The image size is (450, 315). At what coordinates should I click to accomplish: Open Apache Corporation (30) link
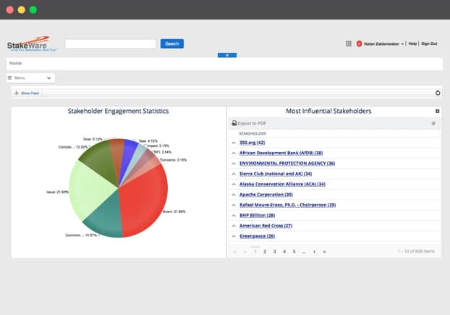coord(266,195)
